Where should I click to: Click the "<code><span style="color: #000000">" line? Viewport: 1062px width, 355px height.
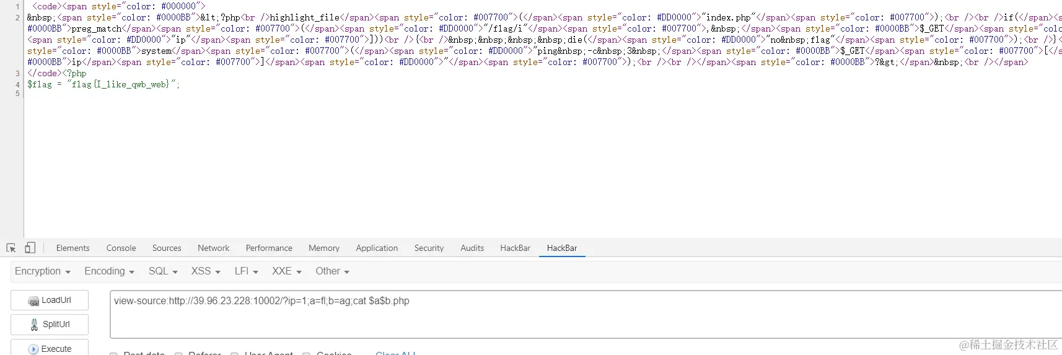point(118,6)
